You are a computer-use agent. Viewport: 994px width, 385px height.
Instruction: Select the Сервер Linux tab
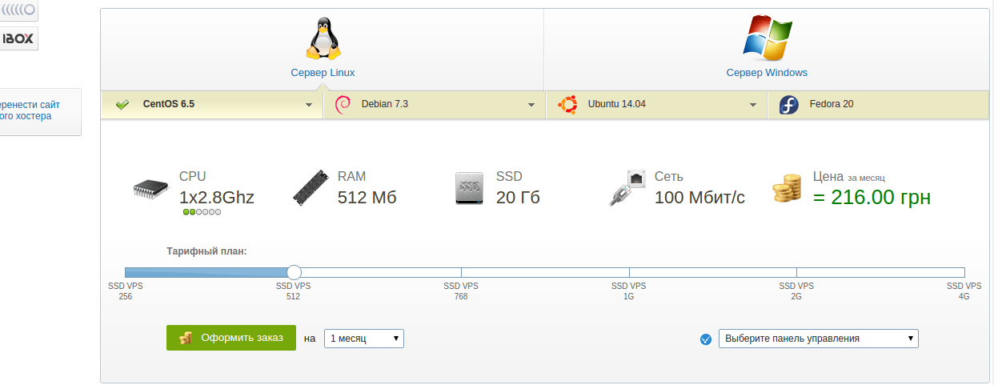coord(323,73)
